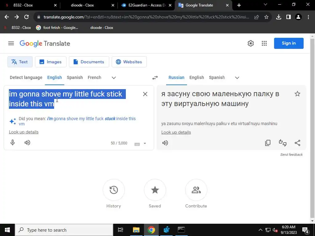Switch to the E2Guardian tab
Screen dimensions: 315x236
[x=146, y=5]
